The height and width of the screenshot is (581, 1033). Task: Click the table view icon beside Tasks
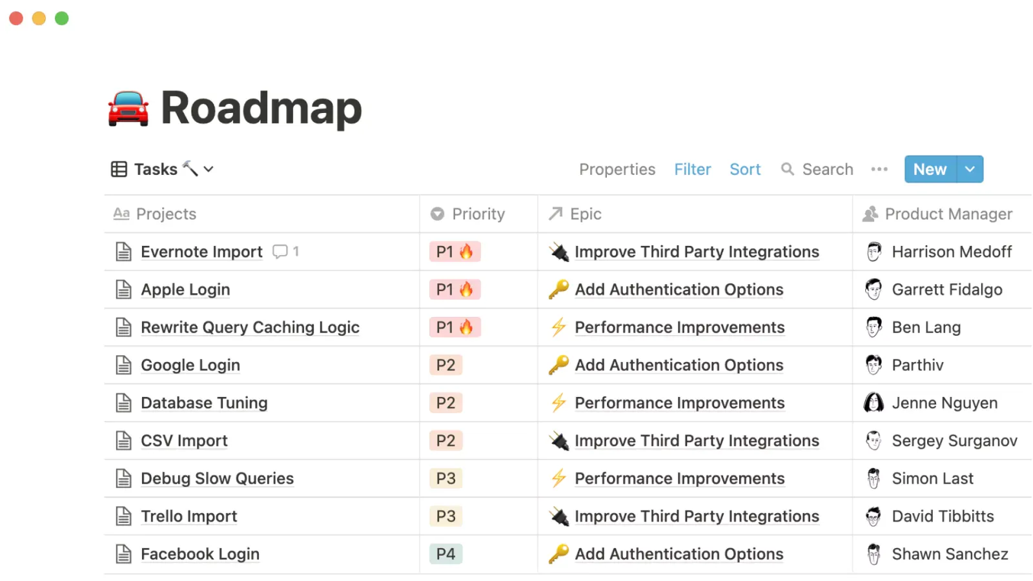(x=119, y=168)
